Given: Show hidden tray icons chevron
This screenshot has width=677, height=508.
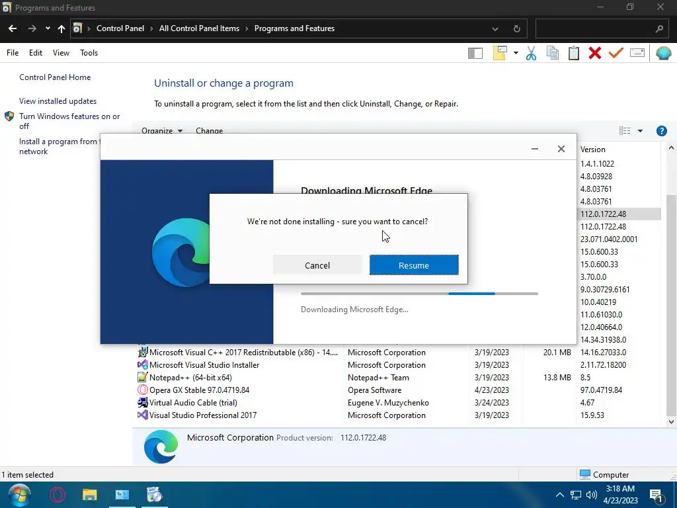Looking at the screenshot, I should coord(559,495).
